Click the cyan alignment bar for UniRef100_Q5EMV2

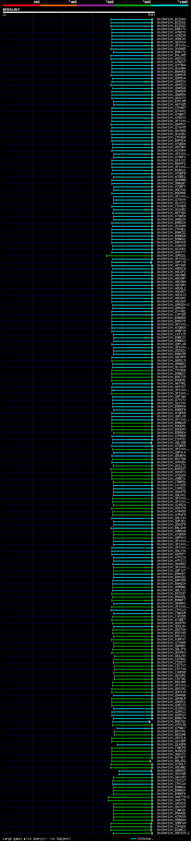[135, 771]
